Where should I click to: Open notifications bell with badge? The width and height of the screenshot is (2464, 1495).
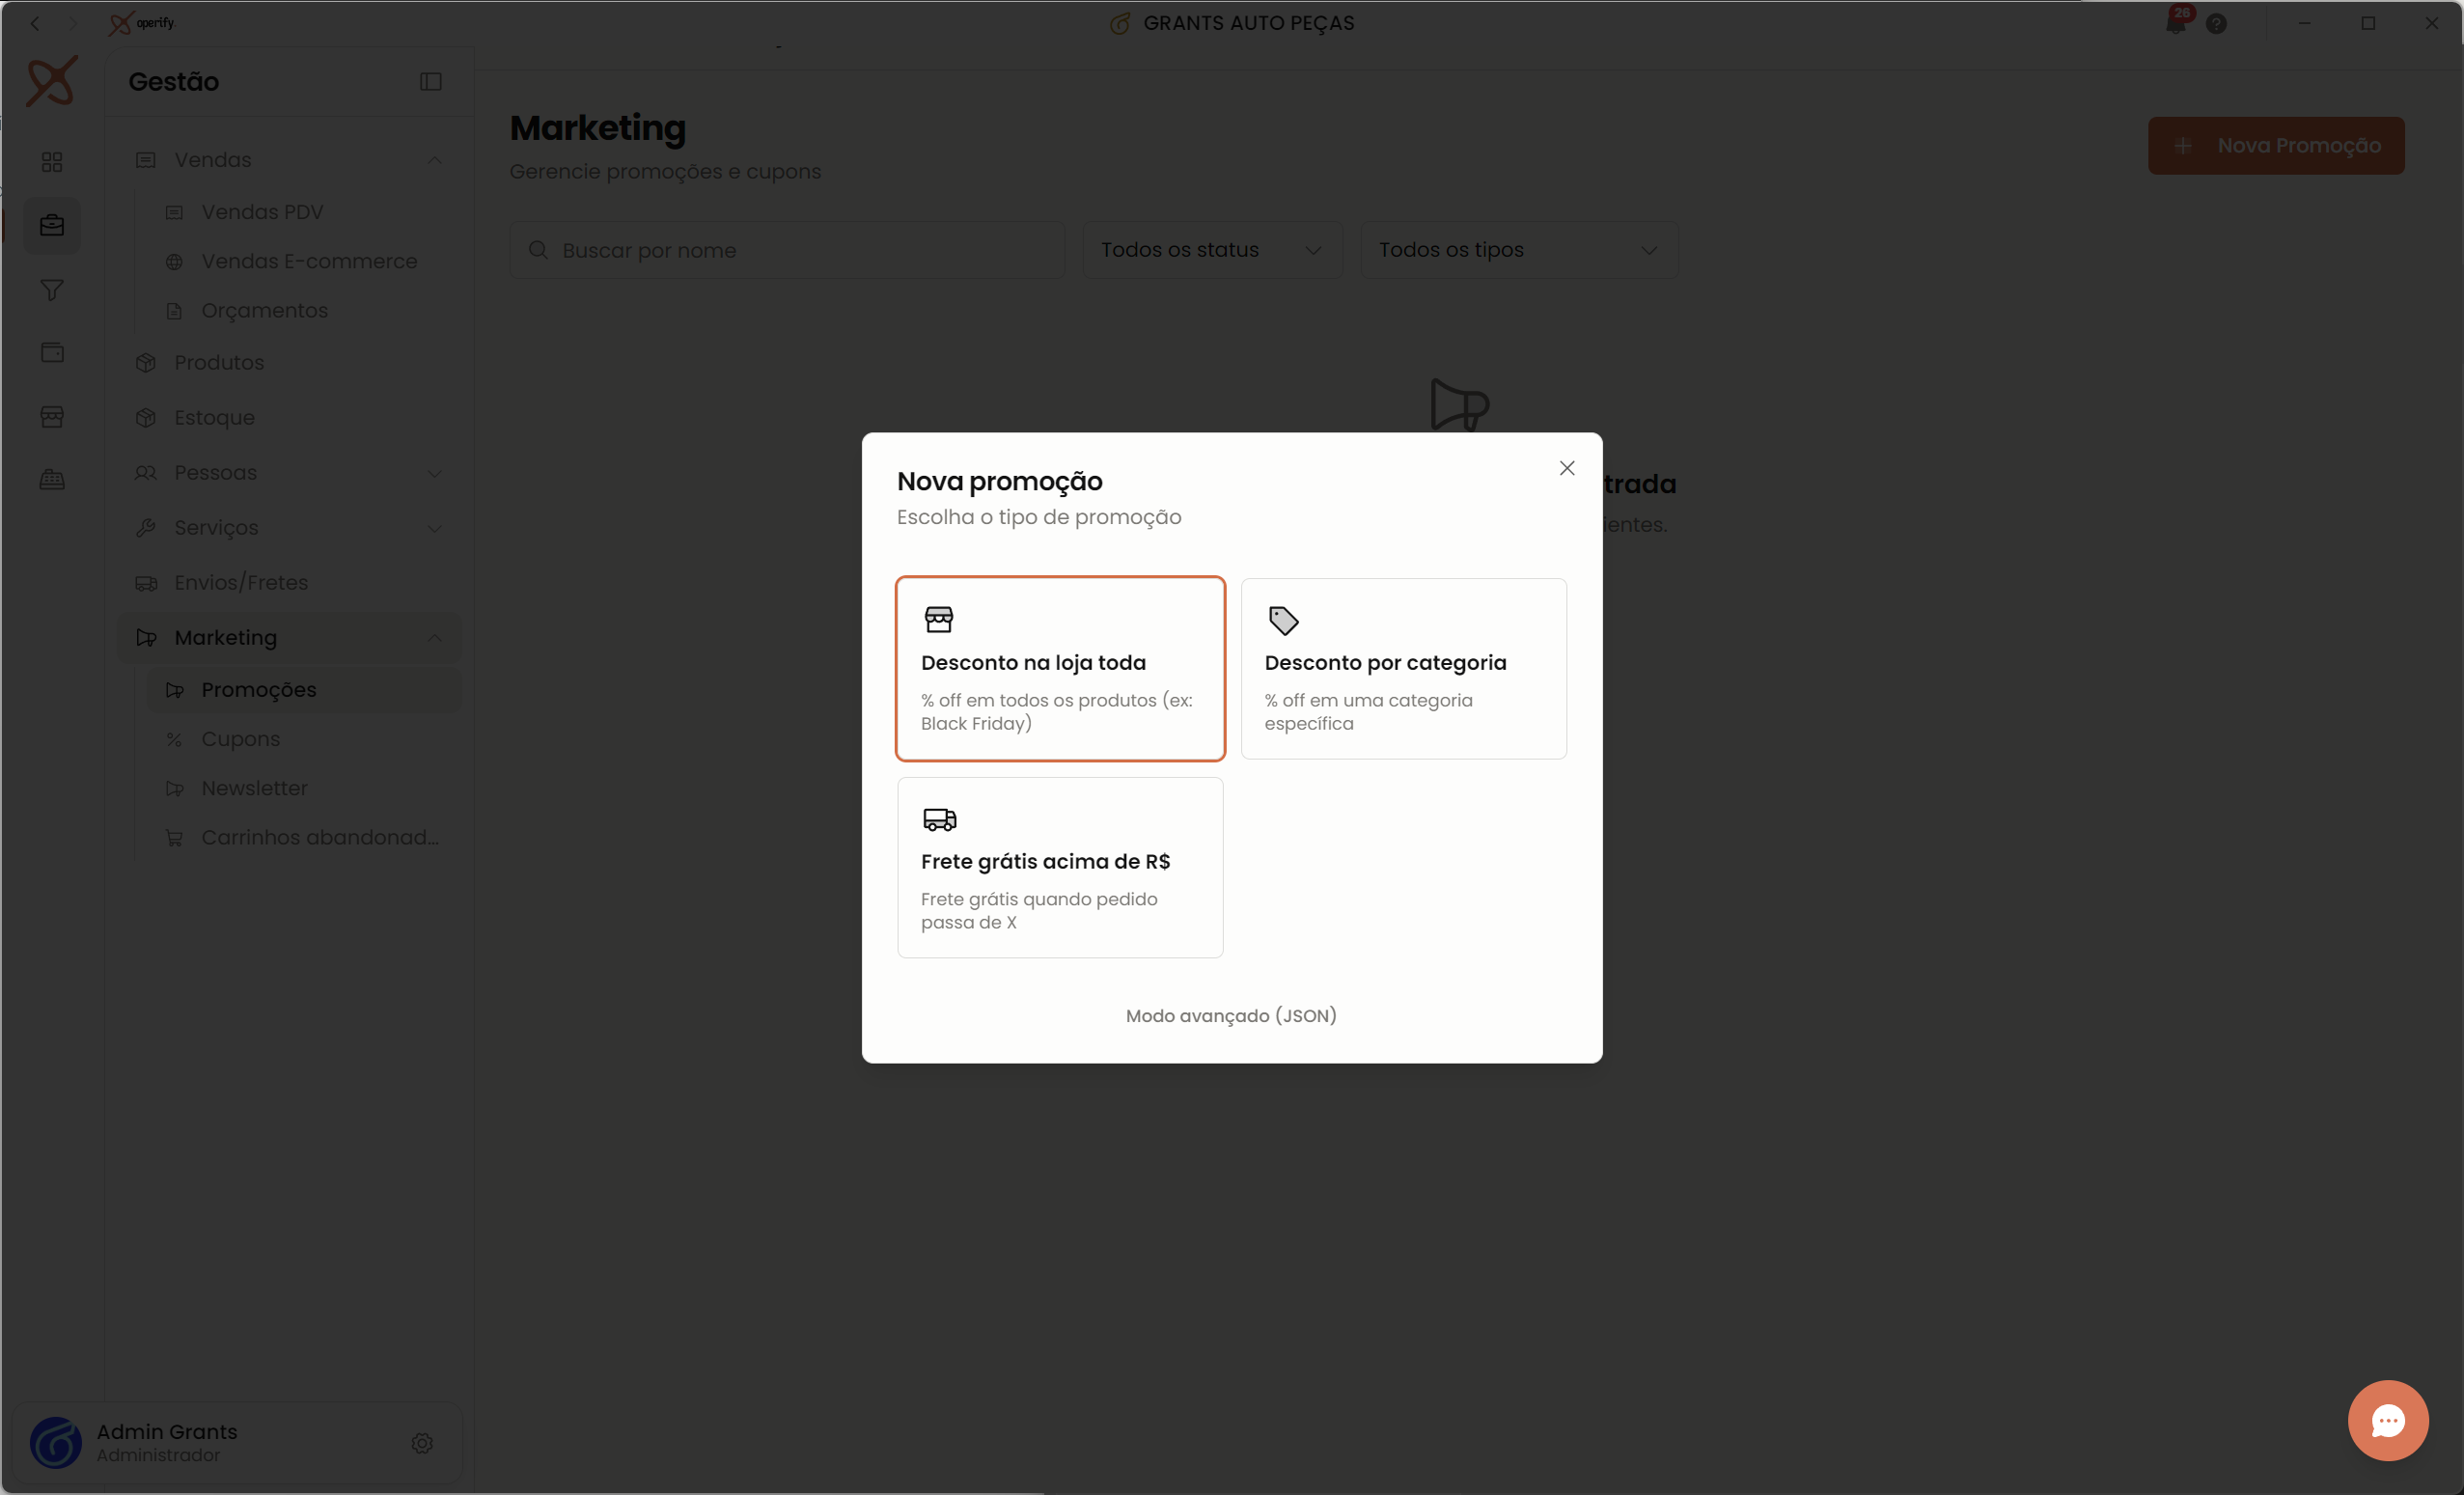(2176, 22)
